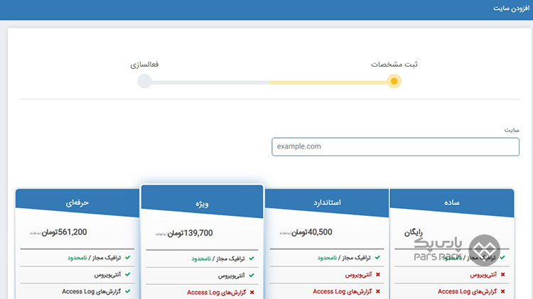Image resolution: width=533 pixels, height=299 pixels.
Task: Choose the ویژه plan header
Action: 202,203
